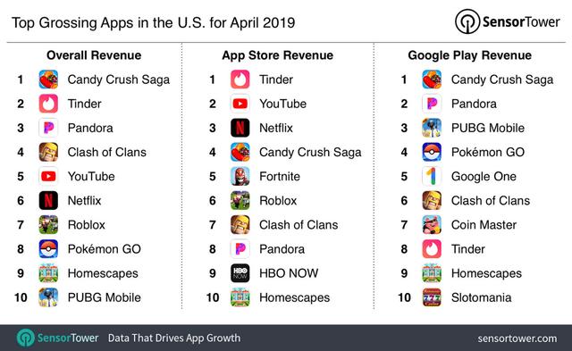
Task: Click the PUBG Mobile icon in Overall Revenue
Action: pyautogui.click(x=48, y=297)
